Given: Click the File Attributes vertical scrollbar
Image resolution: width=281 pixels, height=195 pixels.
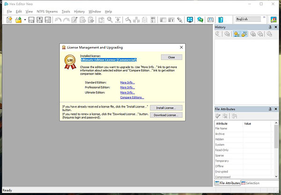Looking at the screenshot, I should tap(275, 150).
